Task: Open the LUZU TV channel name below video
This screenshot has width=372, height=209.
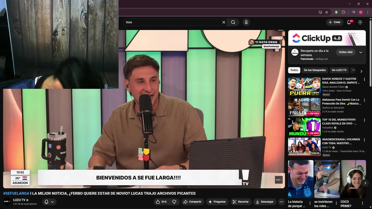Action: (19, 200)
